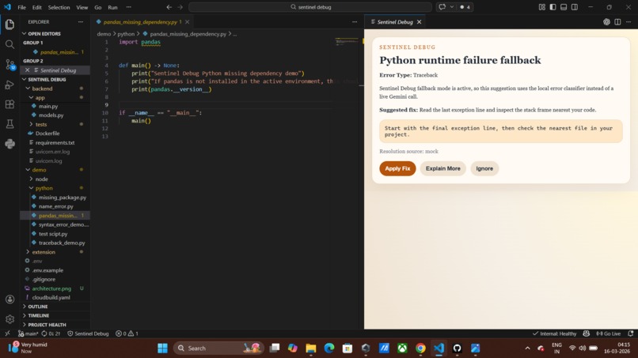Open the Run menu

tap(112, 7)
